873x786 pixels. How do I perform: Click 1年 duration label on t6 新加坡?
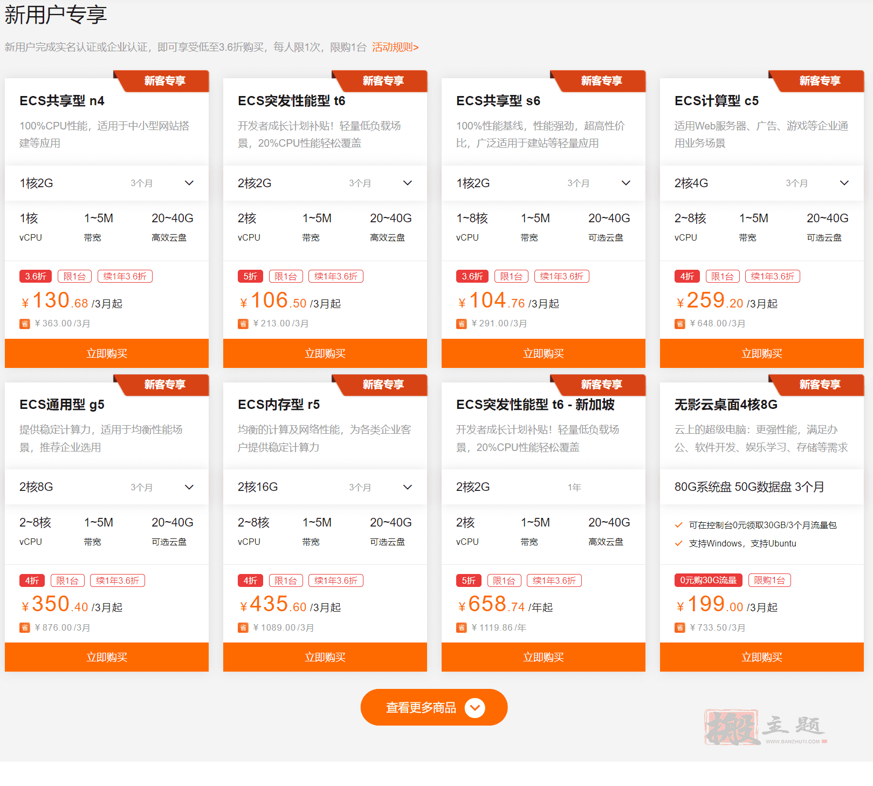(574, 487)
